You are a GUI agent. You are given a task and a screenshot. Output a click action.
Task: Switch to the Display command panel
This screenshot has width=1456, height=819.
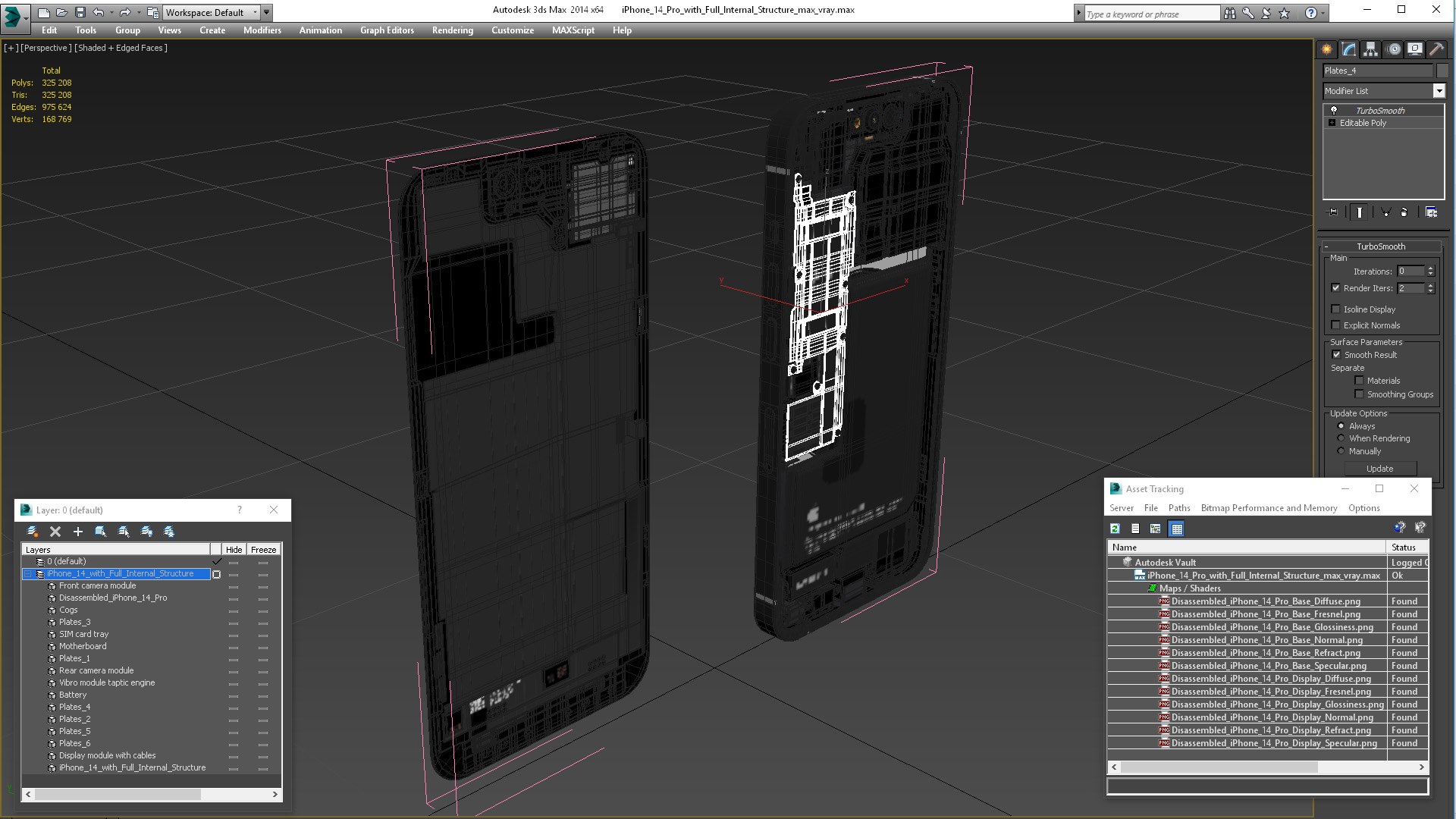pos(1414,49)
